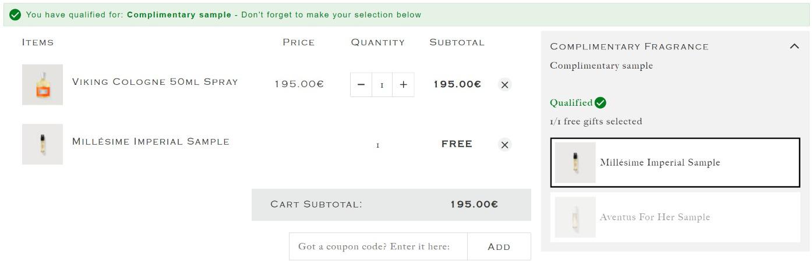Screen dimensions: 812x272
Task: Click the Viking Cologne bottle thumbnail
Action: [43, 85]
